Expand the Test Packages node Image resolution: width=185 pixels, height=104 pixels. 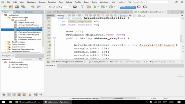pos(5,42)
